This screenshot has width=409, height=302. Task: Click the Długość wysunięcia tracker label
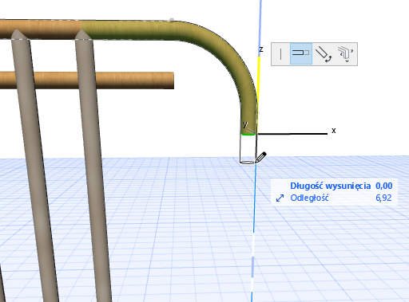330,186
